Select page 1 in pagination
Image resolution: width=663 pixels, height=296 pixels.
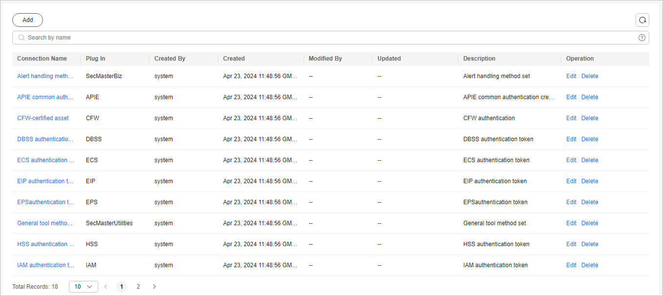122,287
